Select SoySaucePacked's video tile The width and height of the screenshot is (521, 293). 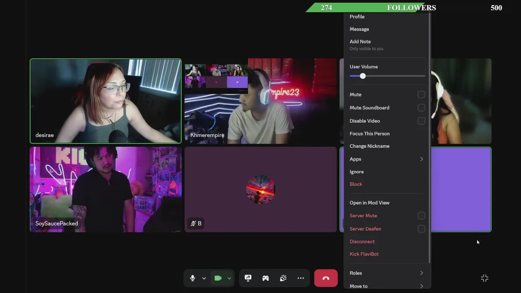tap(105, 190)
